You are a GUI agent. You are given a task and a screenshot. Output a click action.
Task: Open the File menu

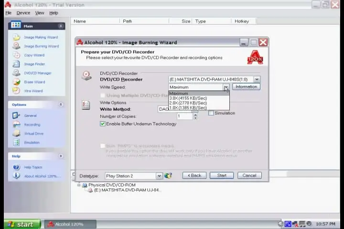(x=8, y=13)
